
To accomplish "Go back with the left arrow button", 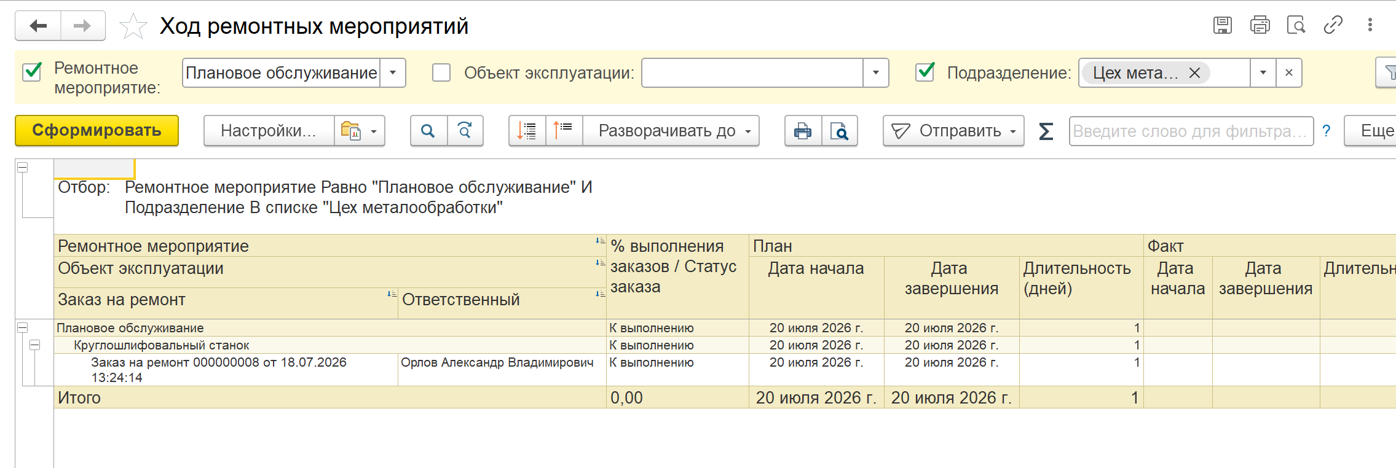I will (x=38, y=26).
